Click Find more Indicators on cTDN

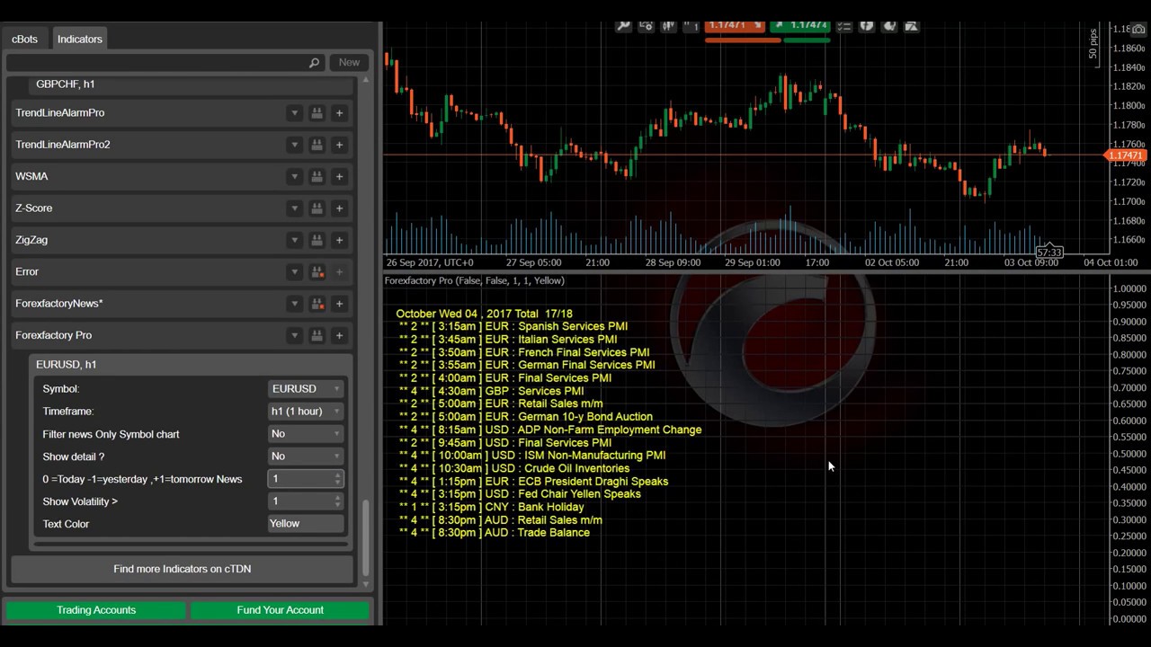coord(182,569)
